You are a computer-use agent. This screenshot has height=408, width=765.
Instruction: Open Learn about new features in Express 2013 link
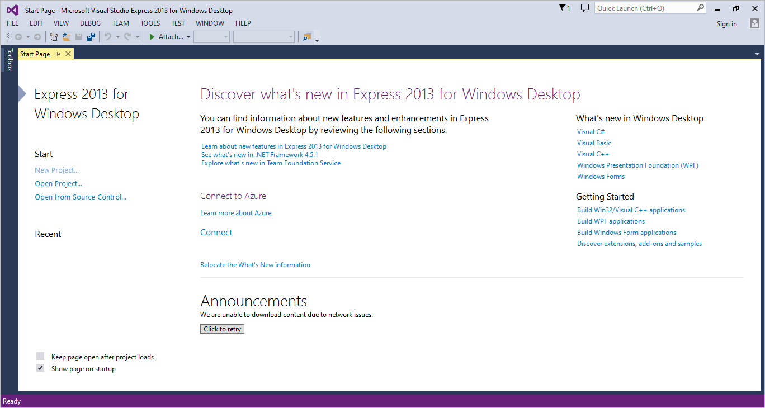(294, 146)
